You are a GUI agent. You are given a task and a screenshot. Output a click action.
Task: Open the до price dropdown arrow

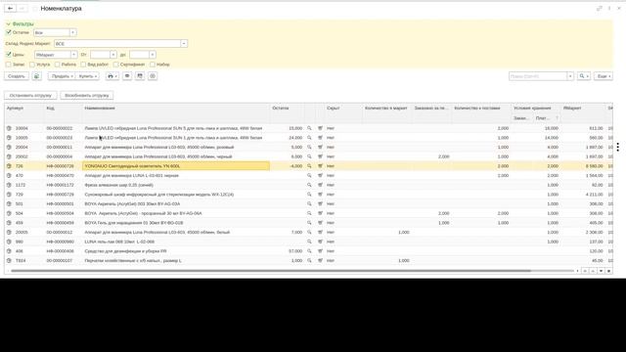click(x=153, y=55)
